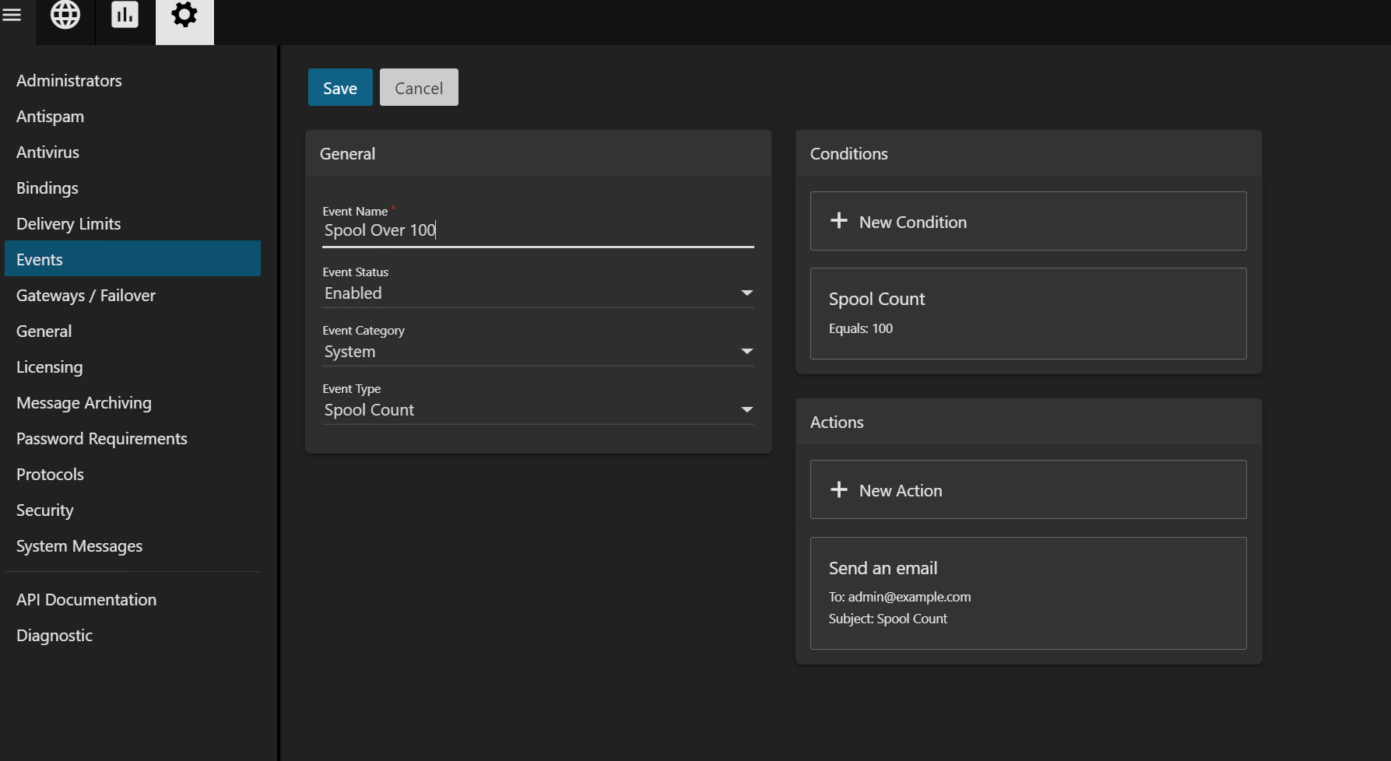Select Password Requirements in sidebar
The height and width of the screenshot is (761, 1391).
coord(102,439)
